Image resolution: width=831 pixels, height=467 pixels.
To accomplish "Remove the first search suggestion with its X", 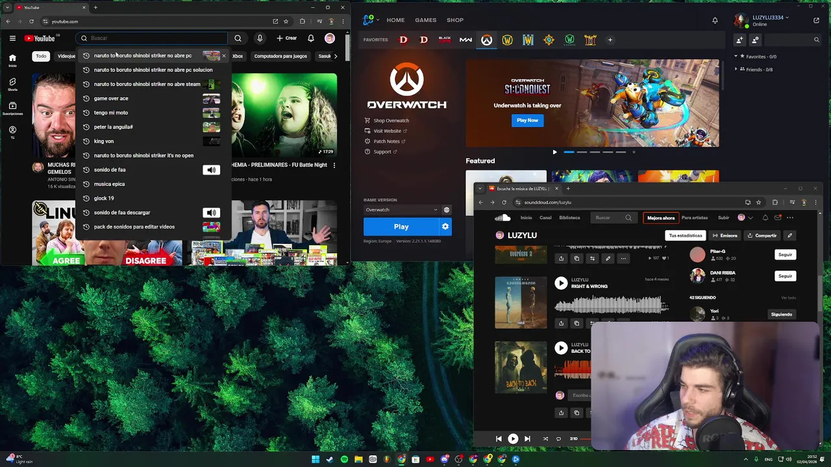I will coord(224,56).
